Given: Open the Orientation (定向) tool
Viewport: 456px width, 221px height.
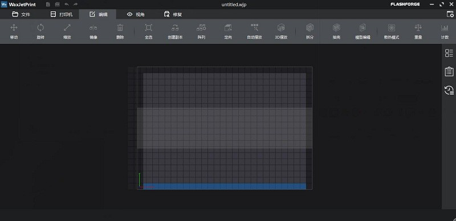Looking at the screenshot, I should coord(228,31).
